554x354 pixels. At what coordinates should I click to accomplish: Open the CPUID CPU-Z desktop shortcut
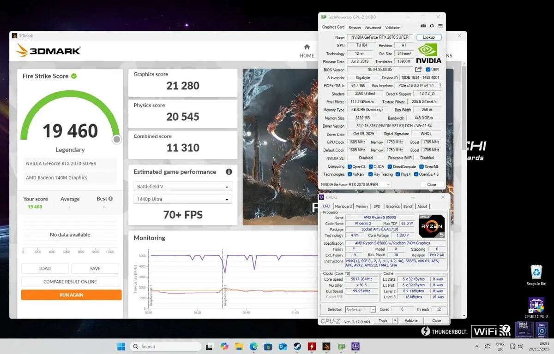[x=536, y=305]
